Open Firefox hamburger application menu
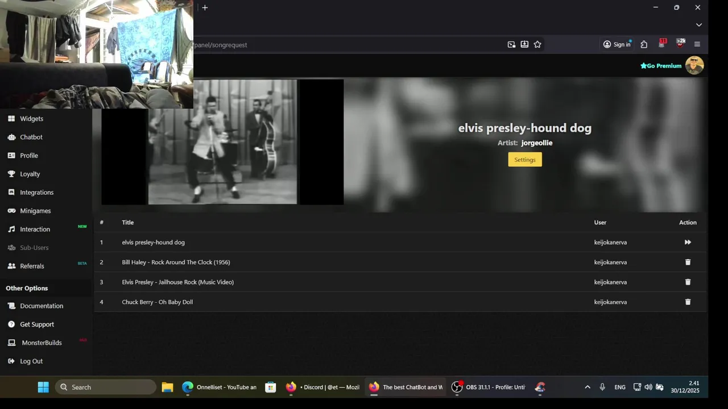The width and height of the screenshot is (728, 409). click(x=697, y=44)
